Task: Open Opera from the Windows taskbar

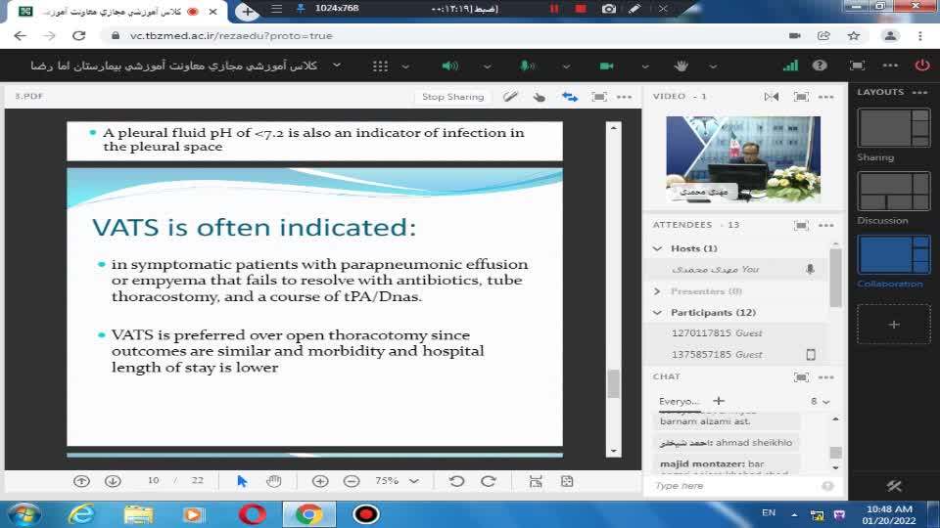Action: click(252, 513)
